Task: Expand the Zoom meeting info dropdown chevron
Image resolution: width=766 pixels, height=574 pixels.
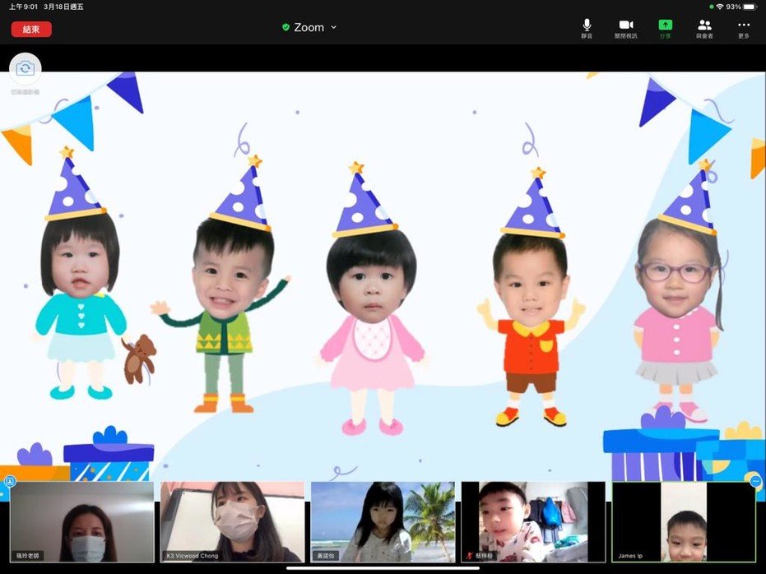Action: click(x=334, y=27)
